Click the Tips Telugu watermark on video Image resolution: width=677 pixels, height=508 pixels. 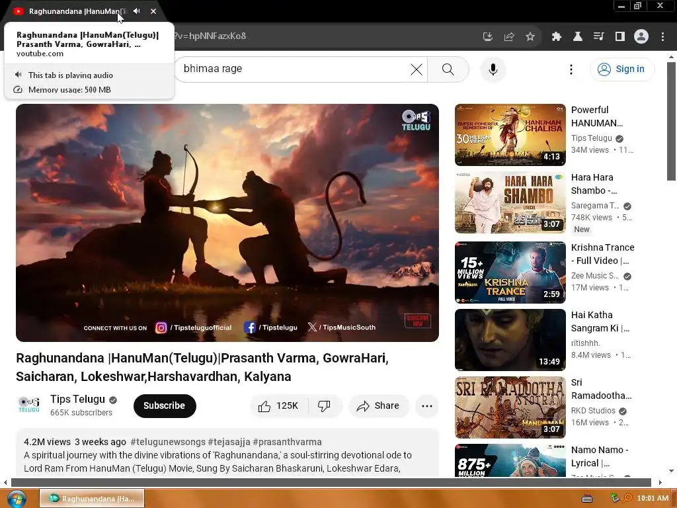click(x=417, y=120)
